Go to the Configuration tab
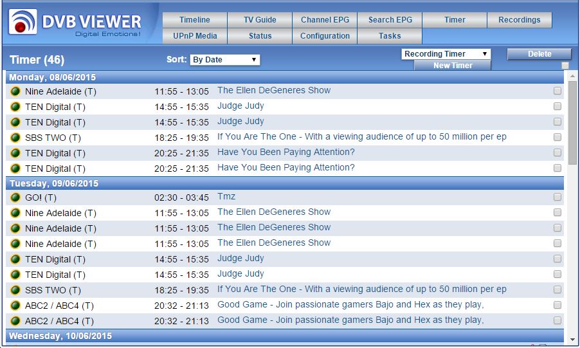The image size is (580, 348). (325, 36)
